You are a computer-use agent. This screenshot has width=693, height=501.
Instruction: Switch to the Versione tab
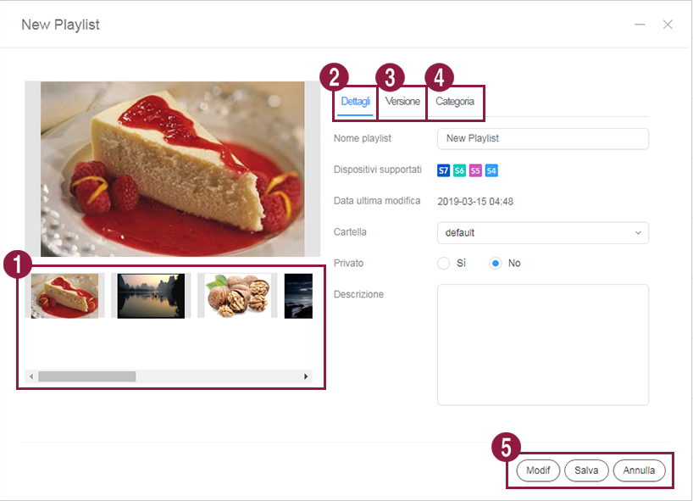pos(402,102)
